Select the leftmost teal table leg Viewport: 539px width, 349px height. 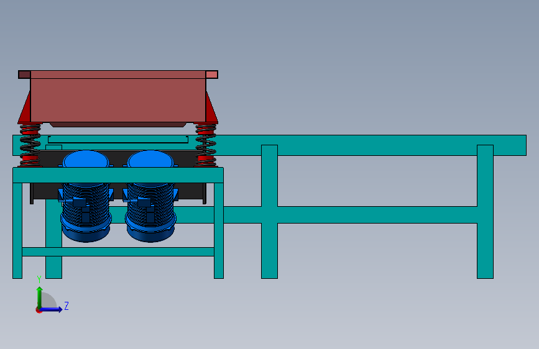[17, 230]
